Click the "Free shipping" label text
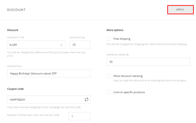196x123 pixels. (122, 39)
